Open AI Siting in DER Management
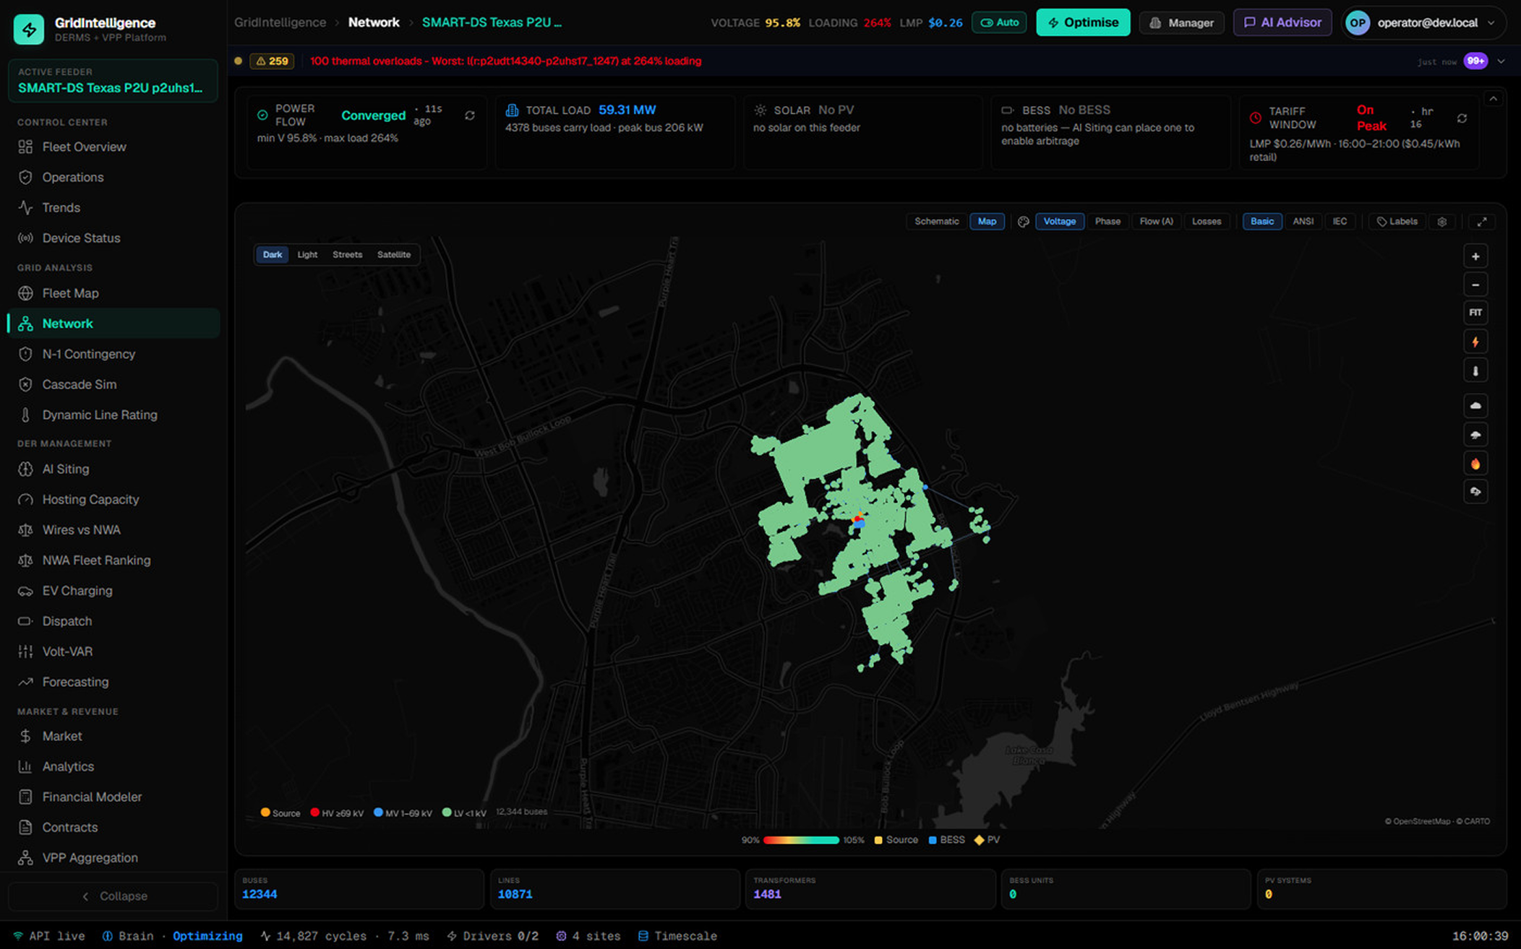 [x=113, y=469]
